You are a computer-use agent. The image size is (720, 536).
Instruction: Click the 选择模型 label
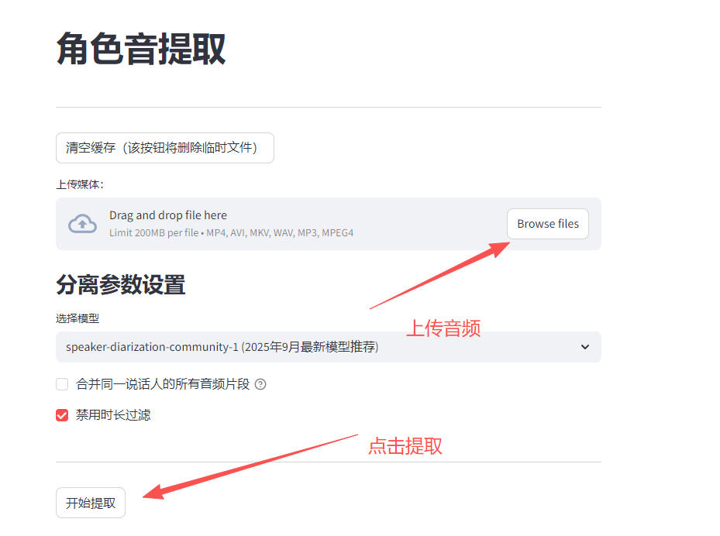pyautogui.click(x=78, y=318)
